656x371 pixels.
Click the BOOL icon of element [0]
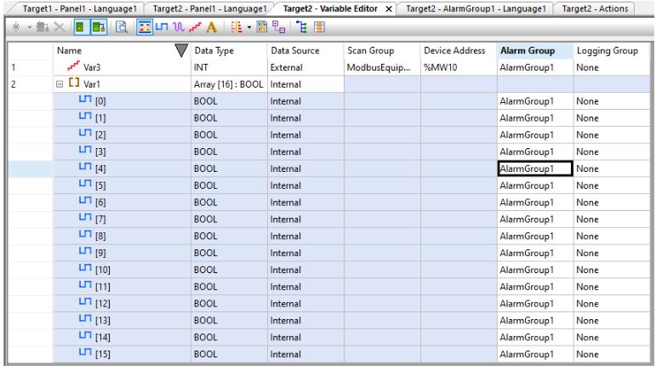coord(85,100)
